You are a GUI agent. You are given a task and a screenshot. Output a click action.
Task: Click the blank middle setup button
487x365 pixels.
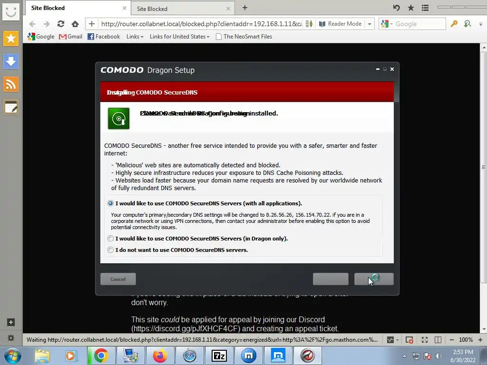331,279
